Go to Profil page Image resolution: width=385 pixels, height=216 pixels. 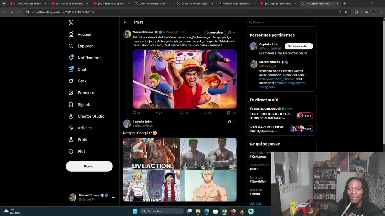click(x=78, y=139)
